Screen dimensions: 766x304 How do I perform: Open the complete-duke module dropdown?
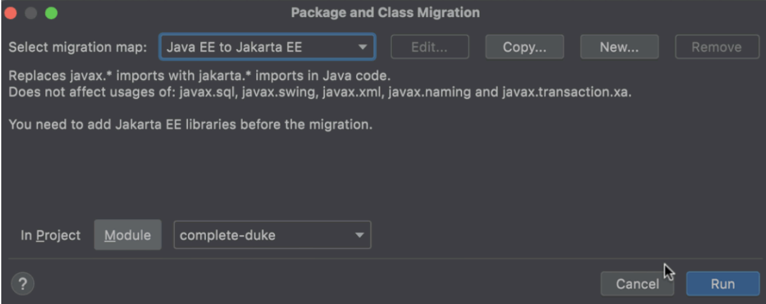point(272,235)
